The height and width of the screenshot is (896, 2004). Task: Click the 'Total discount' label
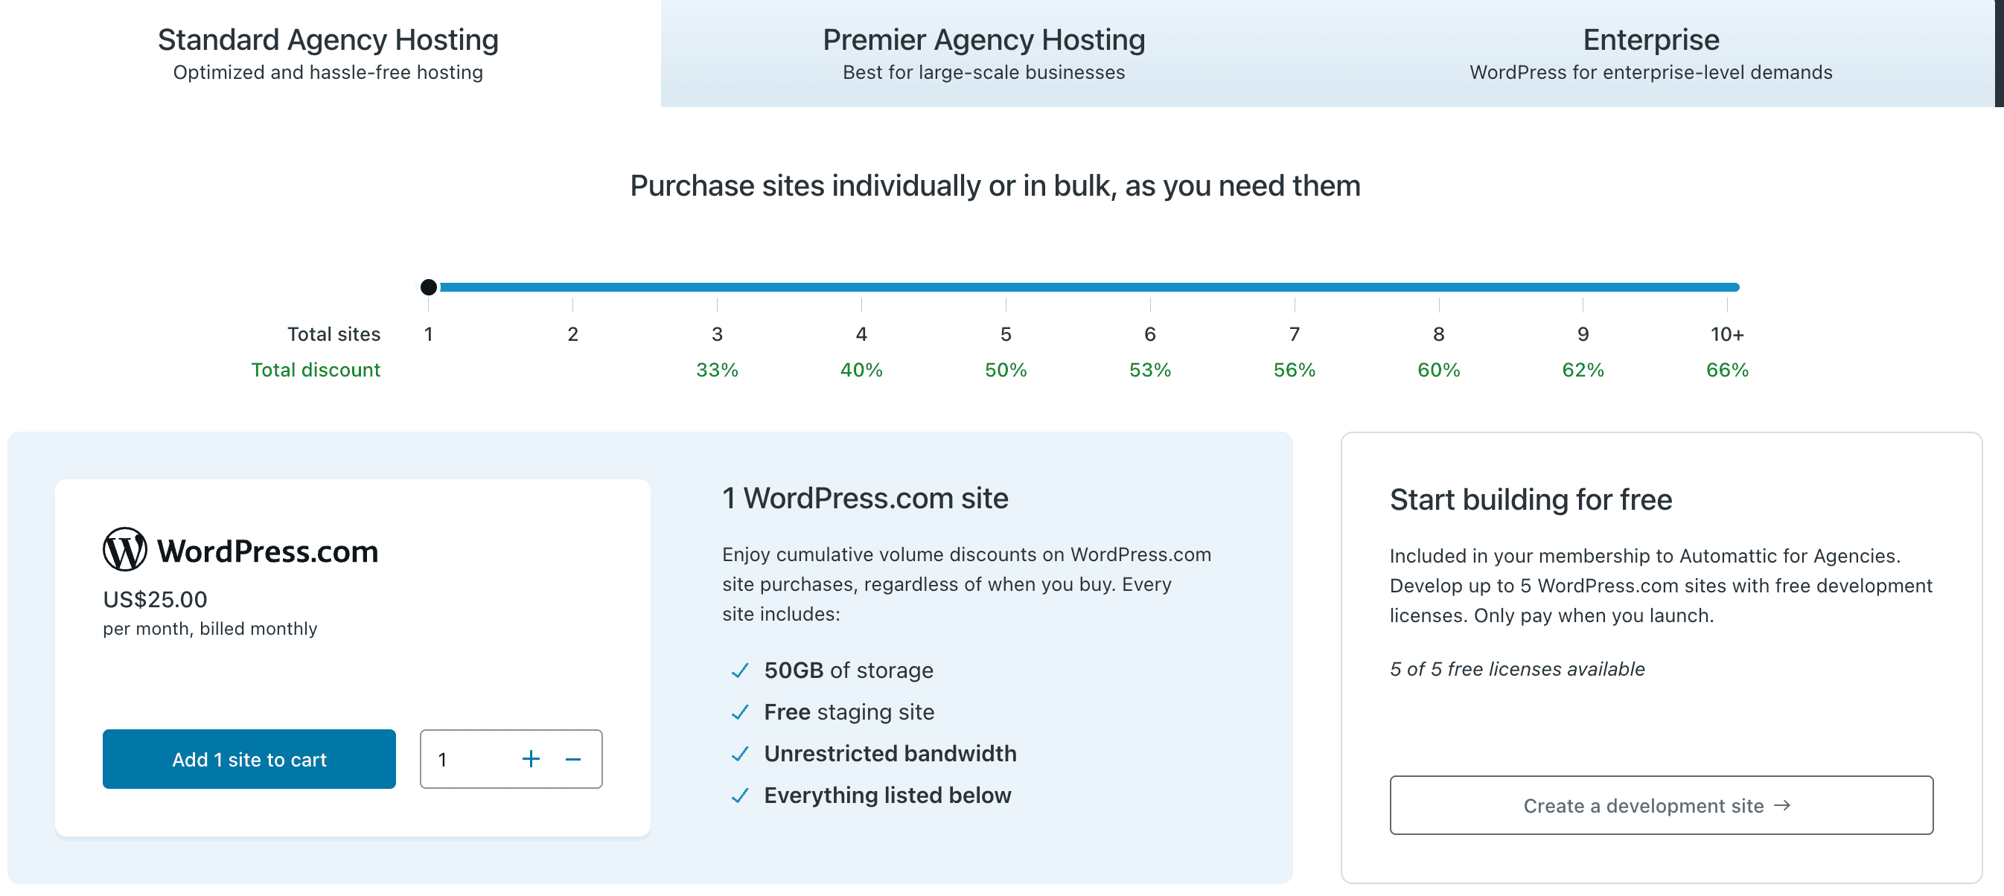click(315, 370)
